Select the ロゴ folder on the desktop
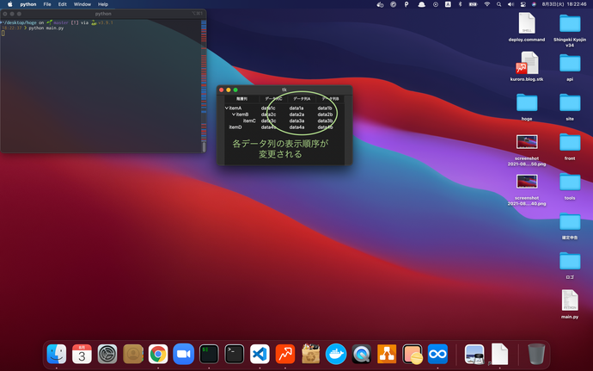Image resolution: width=593 pixels, height=371 pixels. [x=570, y=265]
